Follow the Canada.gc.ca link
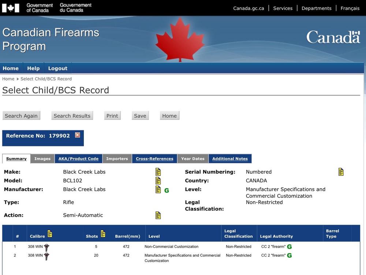366x275 pixels. (x=249, y=8)
